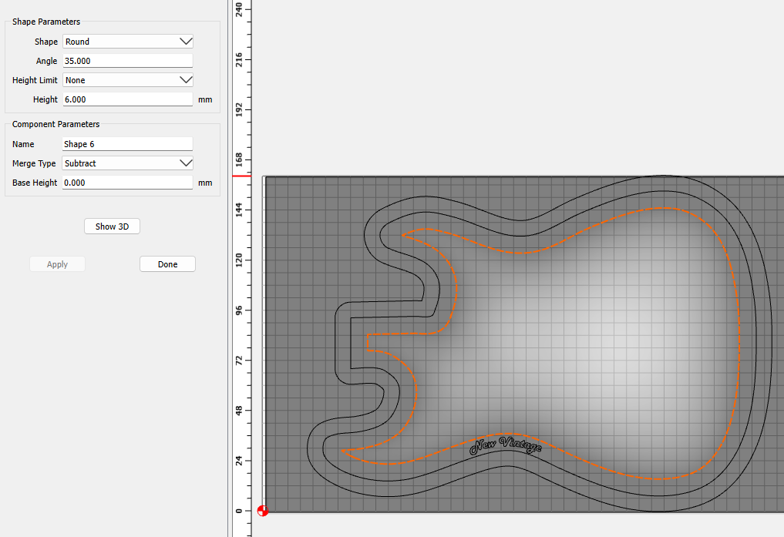784x537 pixels.
Task: Click the Base Height input field
Action: [127, 183]
